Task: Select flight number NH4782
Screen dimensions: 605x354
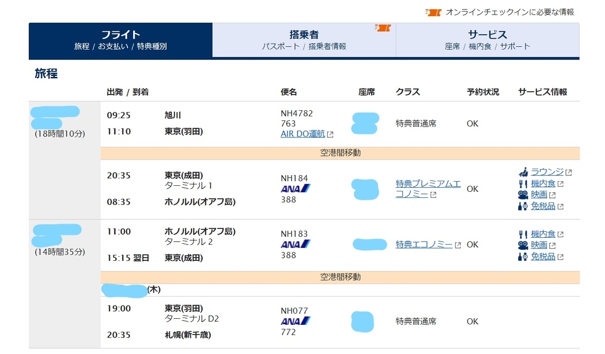Action: pyautogui.click(x=297, y=113)
